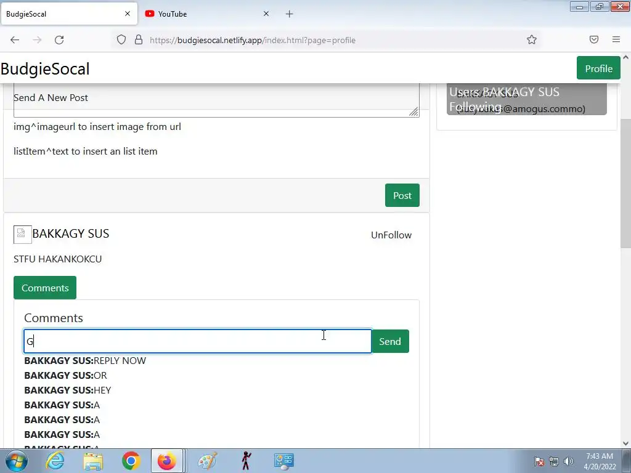The width and height of the screenshot is (631, 473).
Task: Click the img^imageurl hint text
Action: pos(97,127)
